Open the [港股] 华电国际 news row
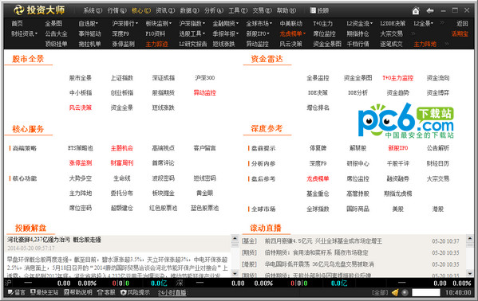 (350, 264)
